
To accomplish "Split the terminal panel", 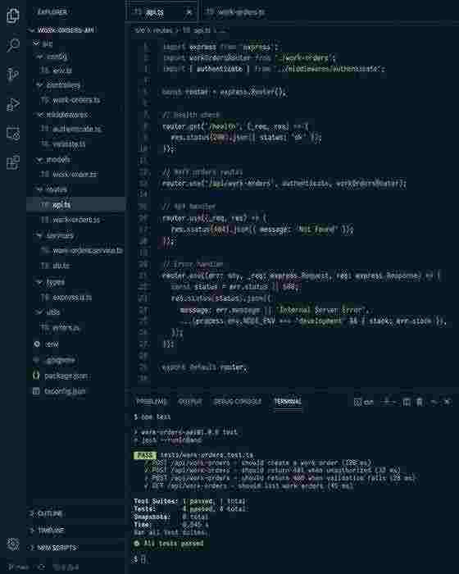I will [x=407, y=402].
